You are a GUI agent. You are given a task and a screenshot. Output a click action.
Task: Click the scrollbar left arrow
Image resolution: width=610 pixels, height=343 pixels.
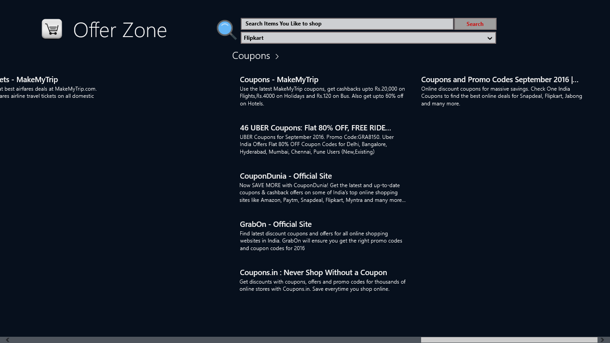point(7,340)
